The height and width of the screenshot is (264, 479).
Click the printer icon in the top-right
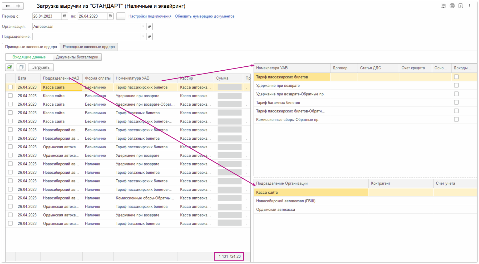point(452,6)
